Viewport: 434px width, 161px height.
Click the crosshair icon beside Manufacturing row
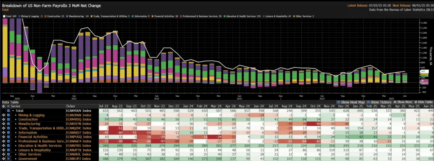click(3, 124)
